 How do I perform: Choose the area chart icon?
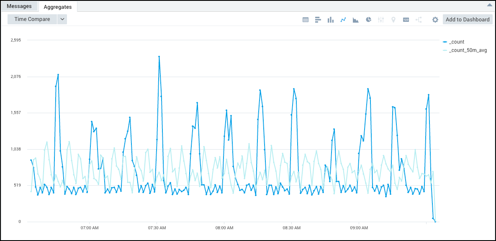(356, 20)
